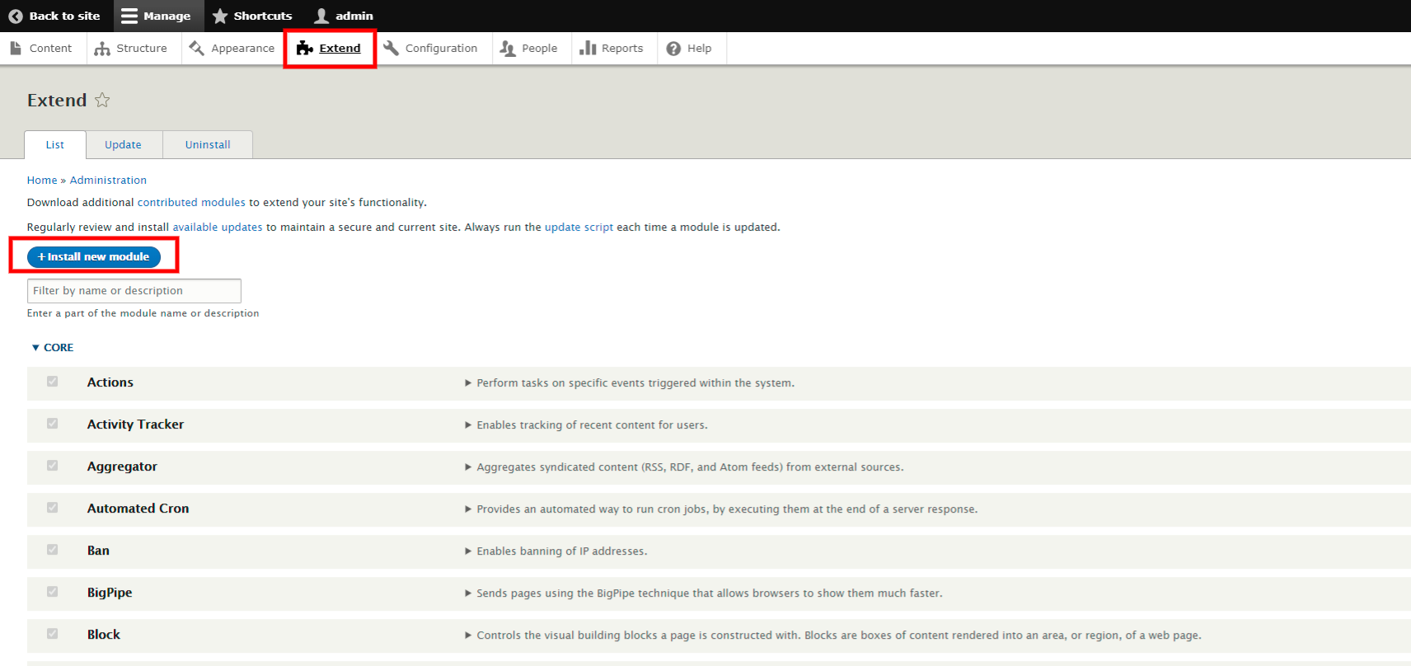Click the Reports bar chart icon
Viewport: 1411px width, 666px height.
coord(588,49)
